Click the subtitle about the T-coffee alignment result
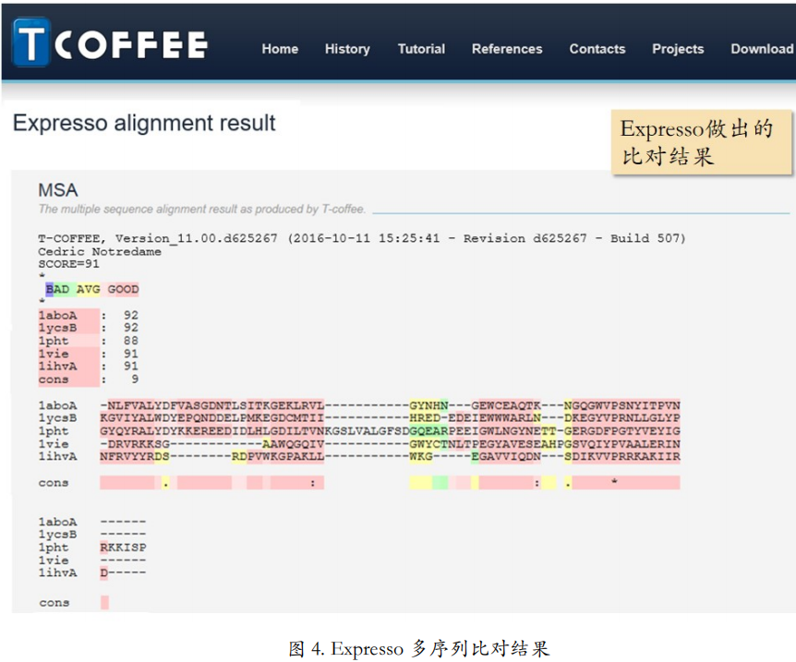Image resolution: width=796 pixels, height=662 pixels. coord(201,210)
